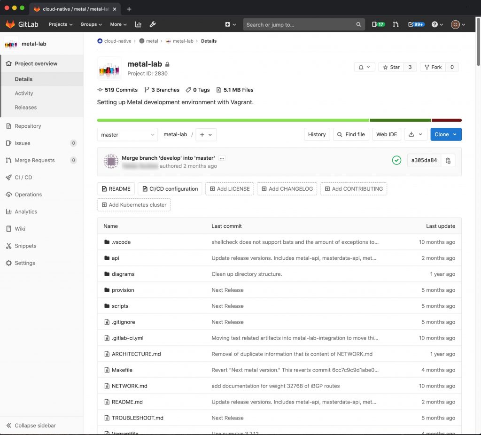Open Operations in sidebar

(42, 194)
